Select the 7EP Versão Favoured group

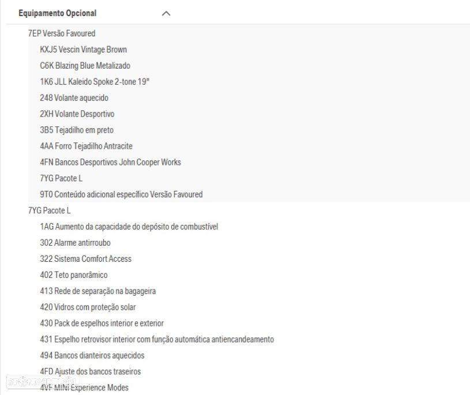(x=62, y=33)
